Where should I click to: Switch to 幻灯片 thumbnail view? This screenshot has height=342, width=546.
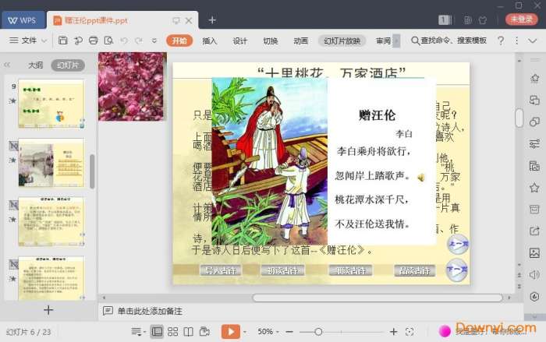click(68, 65)
